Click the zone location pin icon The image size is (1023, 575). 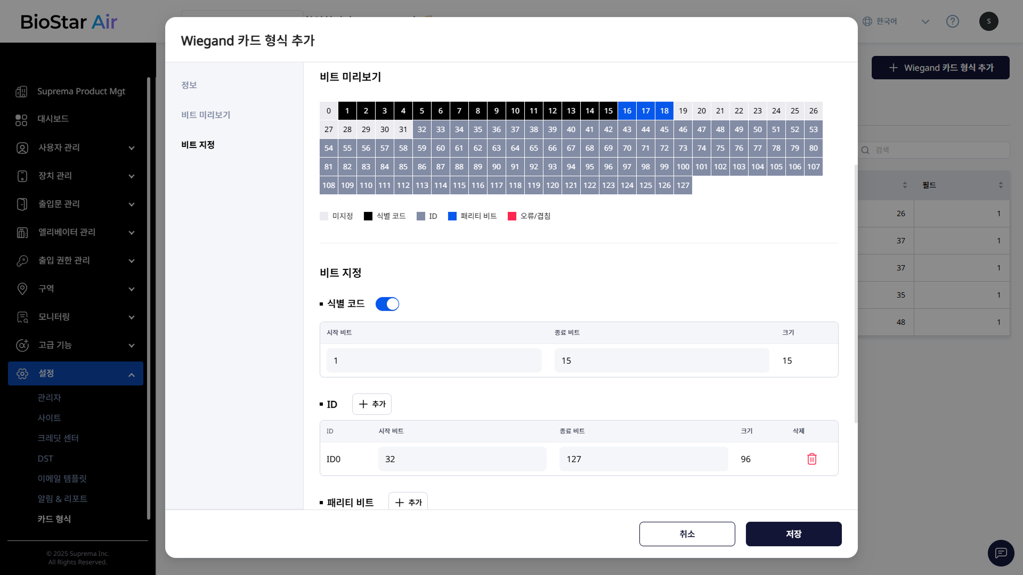22,289
